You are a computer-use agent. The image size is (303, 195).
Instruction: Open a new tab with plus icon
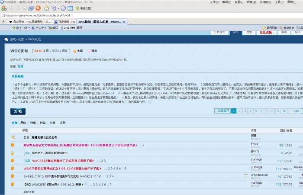(x=130, y=22)
